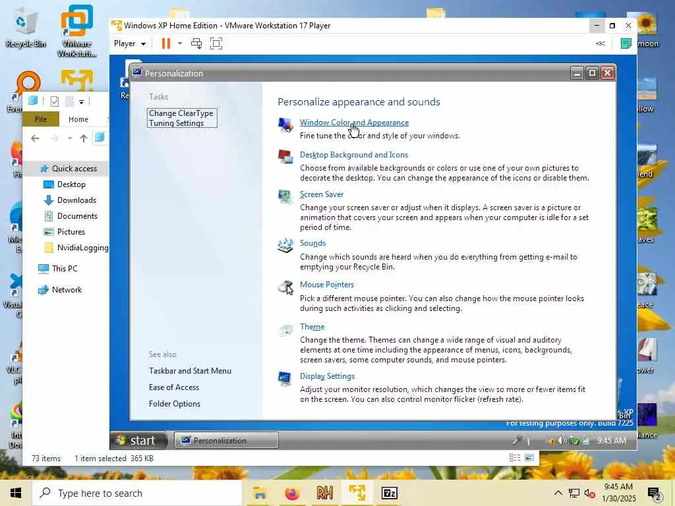Screen dimensions: 675x506
Task: Click Explorer back arrow
Action: pos(36,138)
